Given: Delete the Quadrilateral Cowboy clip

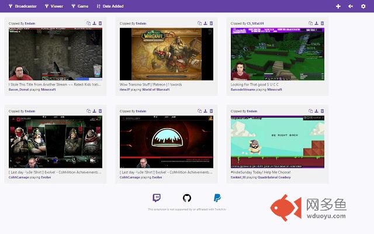Looking at the screenshot, I should (322, 111).
